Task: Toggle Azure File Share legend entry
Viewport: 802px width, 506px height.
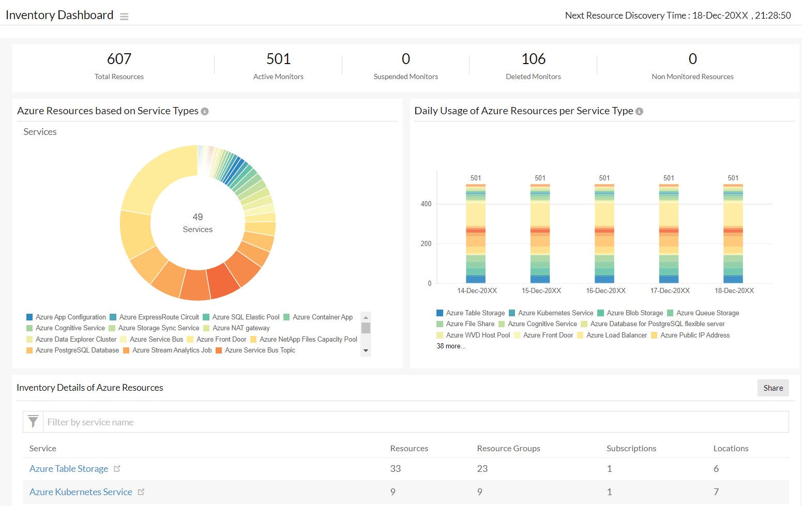Action: click(465, 324)
